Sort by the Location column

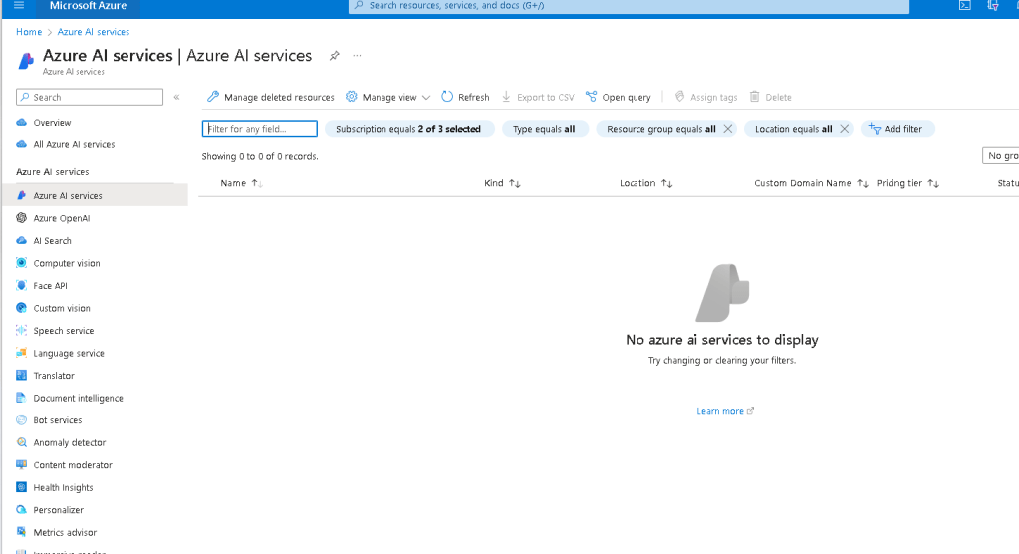pyautogui.click(x=646, y=183)
